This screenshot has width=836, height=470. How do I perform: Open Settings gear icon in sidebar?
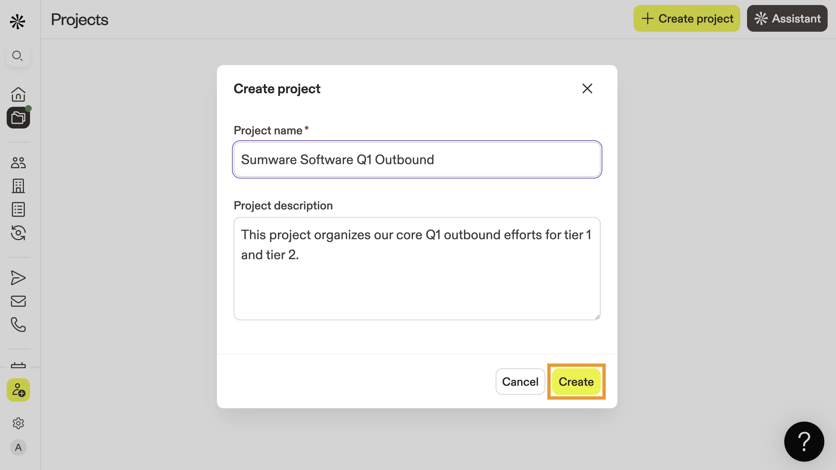[18, 423]
